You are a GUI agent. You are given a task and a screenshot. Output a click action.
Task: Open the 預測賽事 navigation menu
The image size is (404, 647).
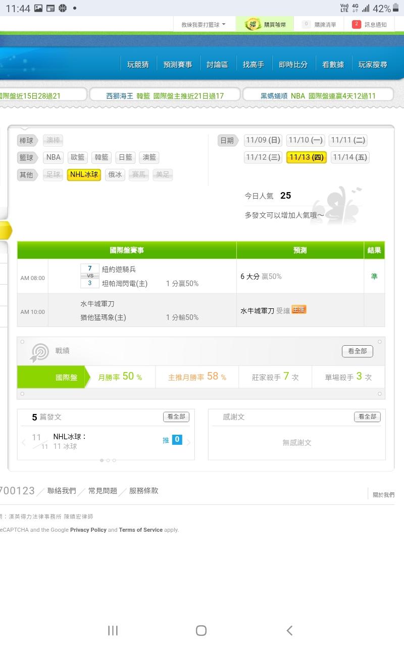coord(178,65)
